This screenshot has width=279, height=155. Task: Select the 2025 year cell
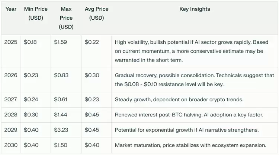[11, 42]
